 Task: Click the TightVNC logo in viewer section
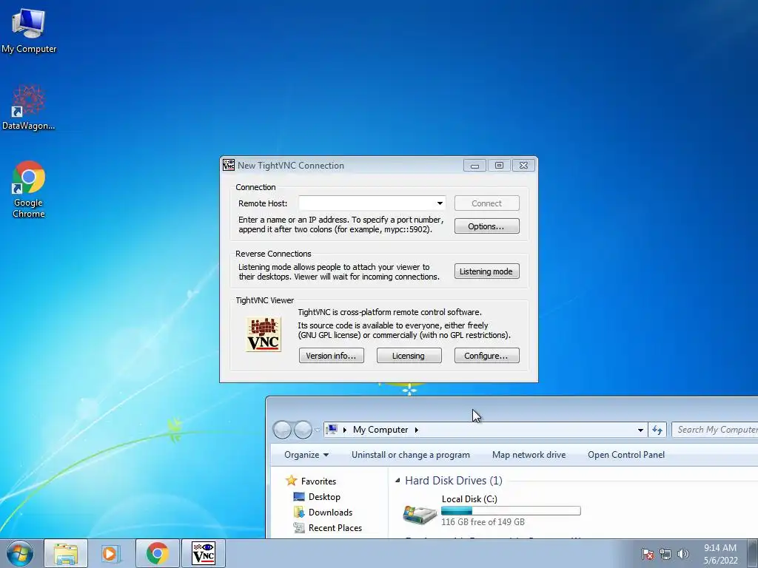pos(264,334)
